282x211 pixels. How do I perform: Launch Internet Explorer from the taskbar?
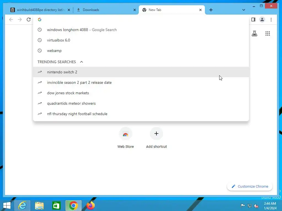click(22, 206)
